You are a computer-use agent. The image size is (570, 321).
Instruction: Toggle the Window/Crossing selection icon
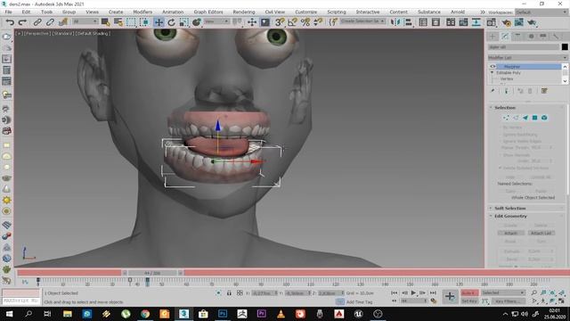coord(144,22)
